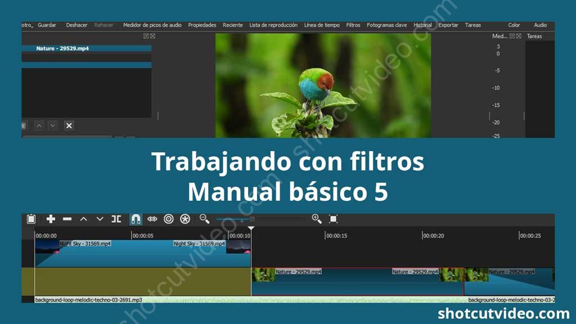Viewport: 576px width, 324px height.
Task: Split the clip using the split icon
Action: coord(118,219)
